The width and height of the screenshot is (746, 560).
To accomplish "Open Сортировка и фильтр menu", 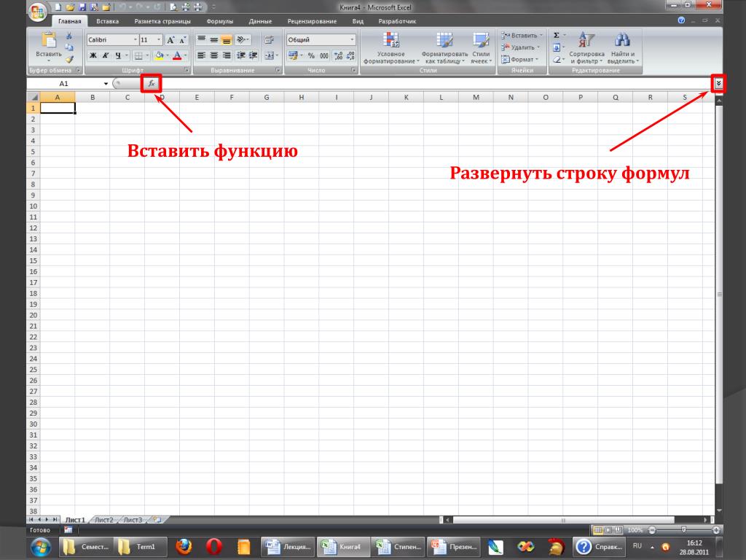I will [x=586, y=48].
